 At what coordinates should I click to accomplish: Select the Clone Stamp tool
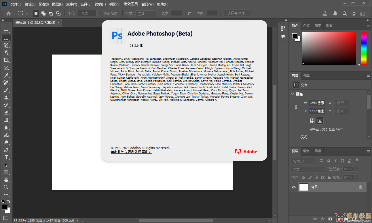click(6, 98)
